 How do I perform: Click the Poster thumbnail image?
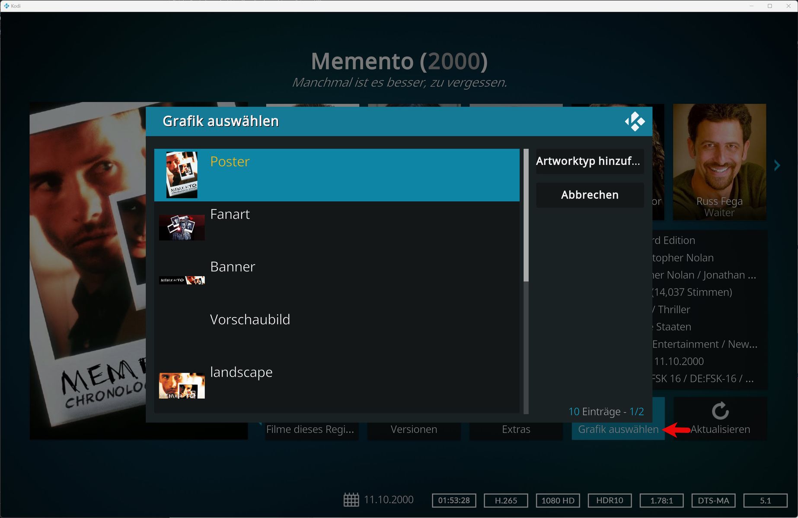coord(182,175)
